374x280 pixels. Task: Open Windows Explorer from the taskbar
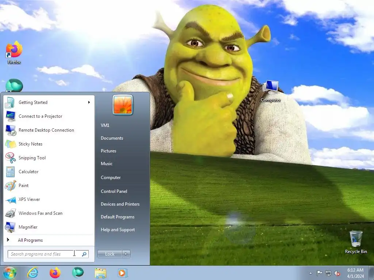100,273
